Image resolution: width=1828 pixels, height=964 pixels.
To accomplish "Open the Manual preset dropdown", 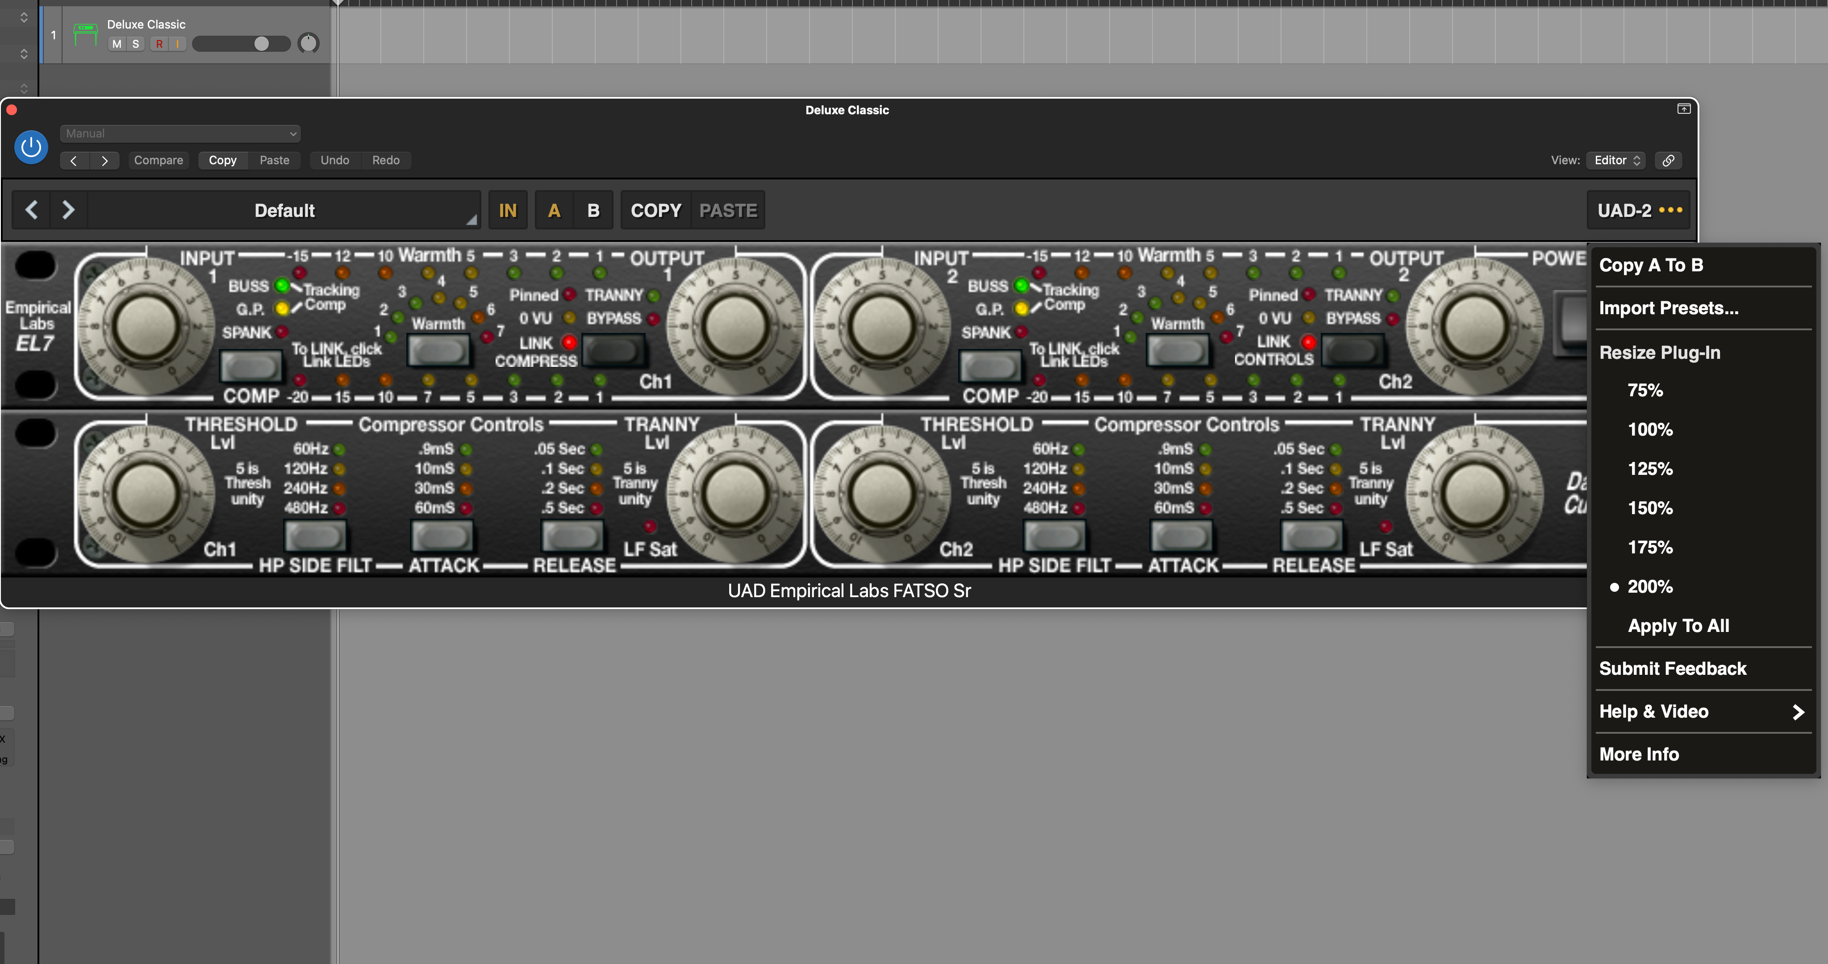I will coord(180,133).
